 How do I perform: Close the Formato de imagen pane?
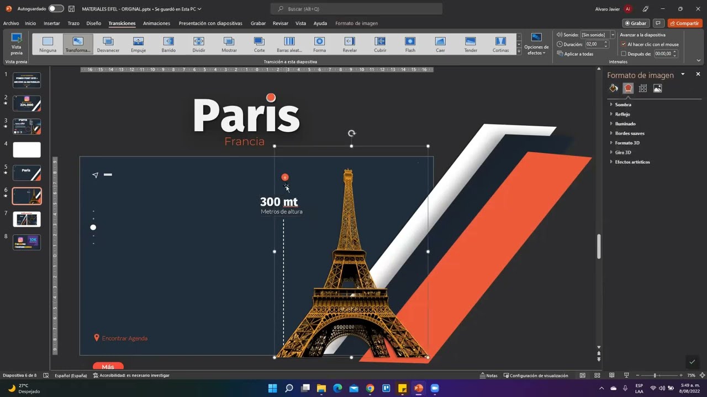pos(698,74)
